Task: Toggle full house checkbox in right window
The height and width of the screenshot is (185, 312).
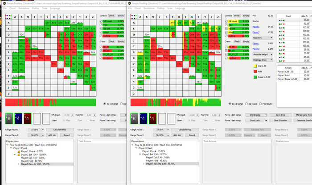Action: tap(226, 21)
